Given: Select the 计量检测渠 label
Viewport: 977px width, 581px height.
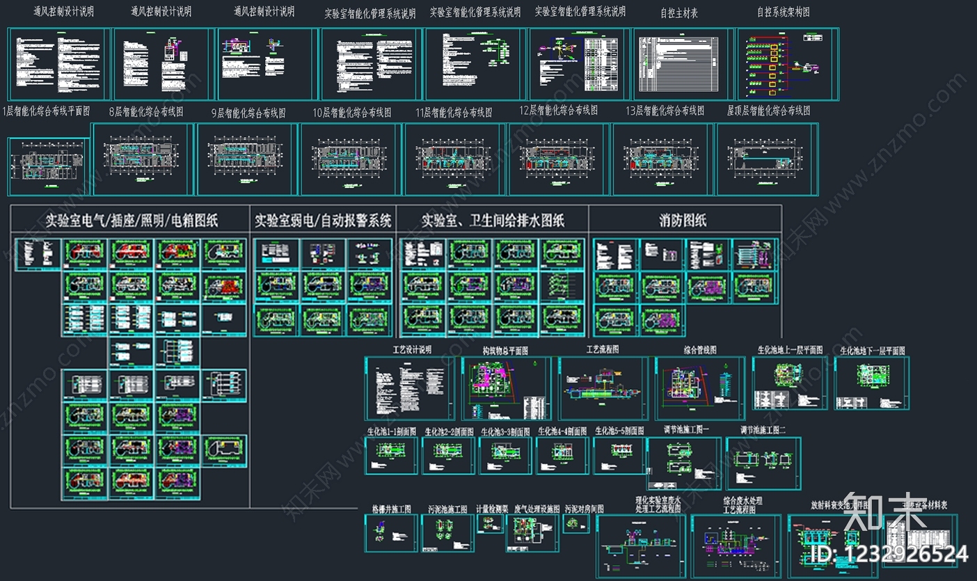Looking at the screenshot, I should point(493,509).
